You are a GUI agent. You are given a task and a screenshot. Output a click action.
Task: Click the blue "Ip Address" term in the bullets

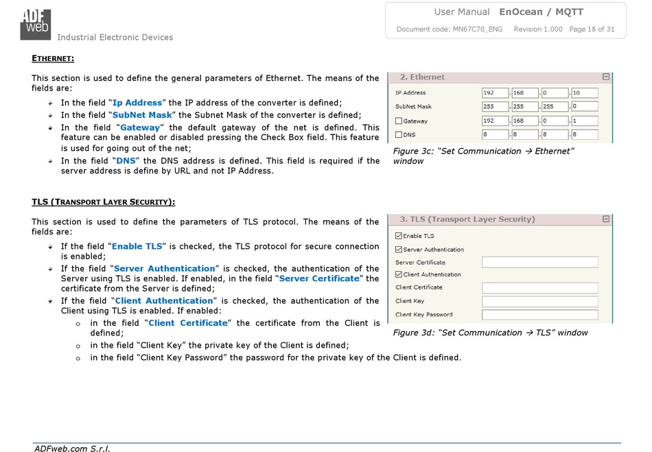137,103
